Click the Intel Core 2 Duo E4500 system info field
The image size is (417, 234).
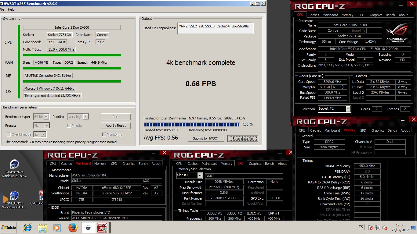72,27
